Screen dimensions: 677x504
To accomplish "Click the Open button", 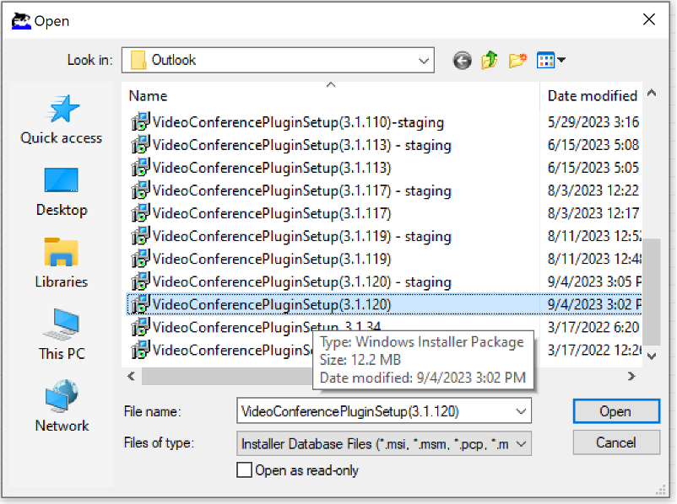I will click(616, 411).
